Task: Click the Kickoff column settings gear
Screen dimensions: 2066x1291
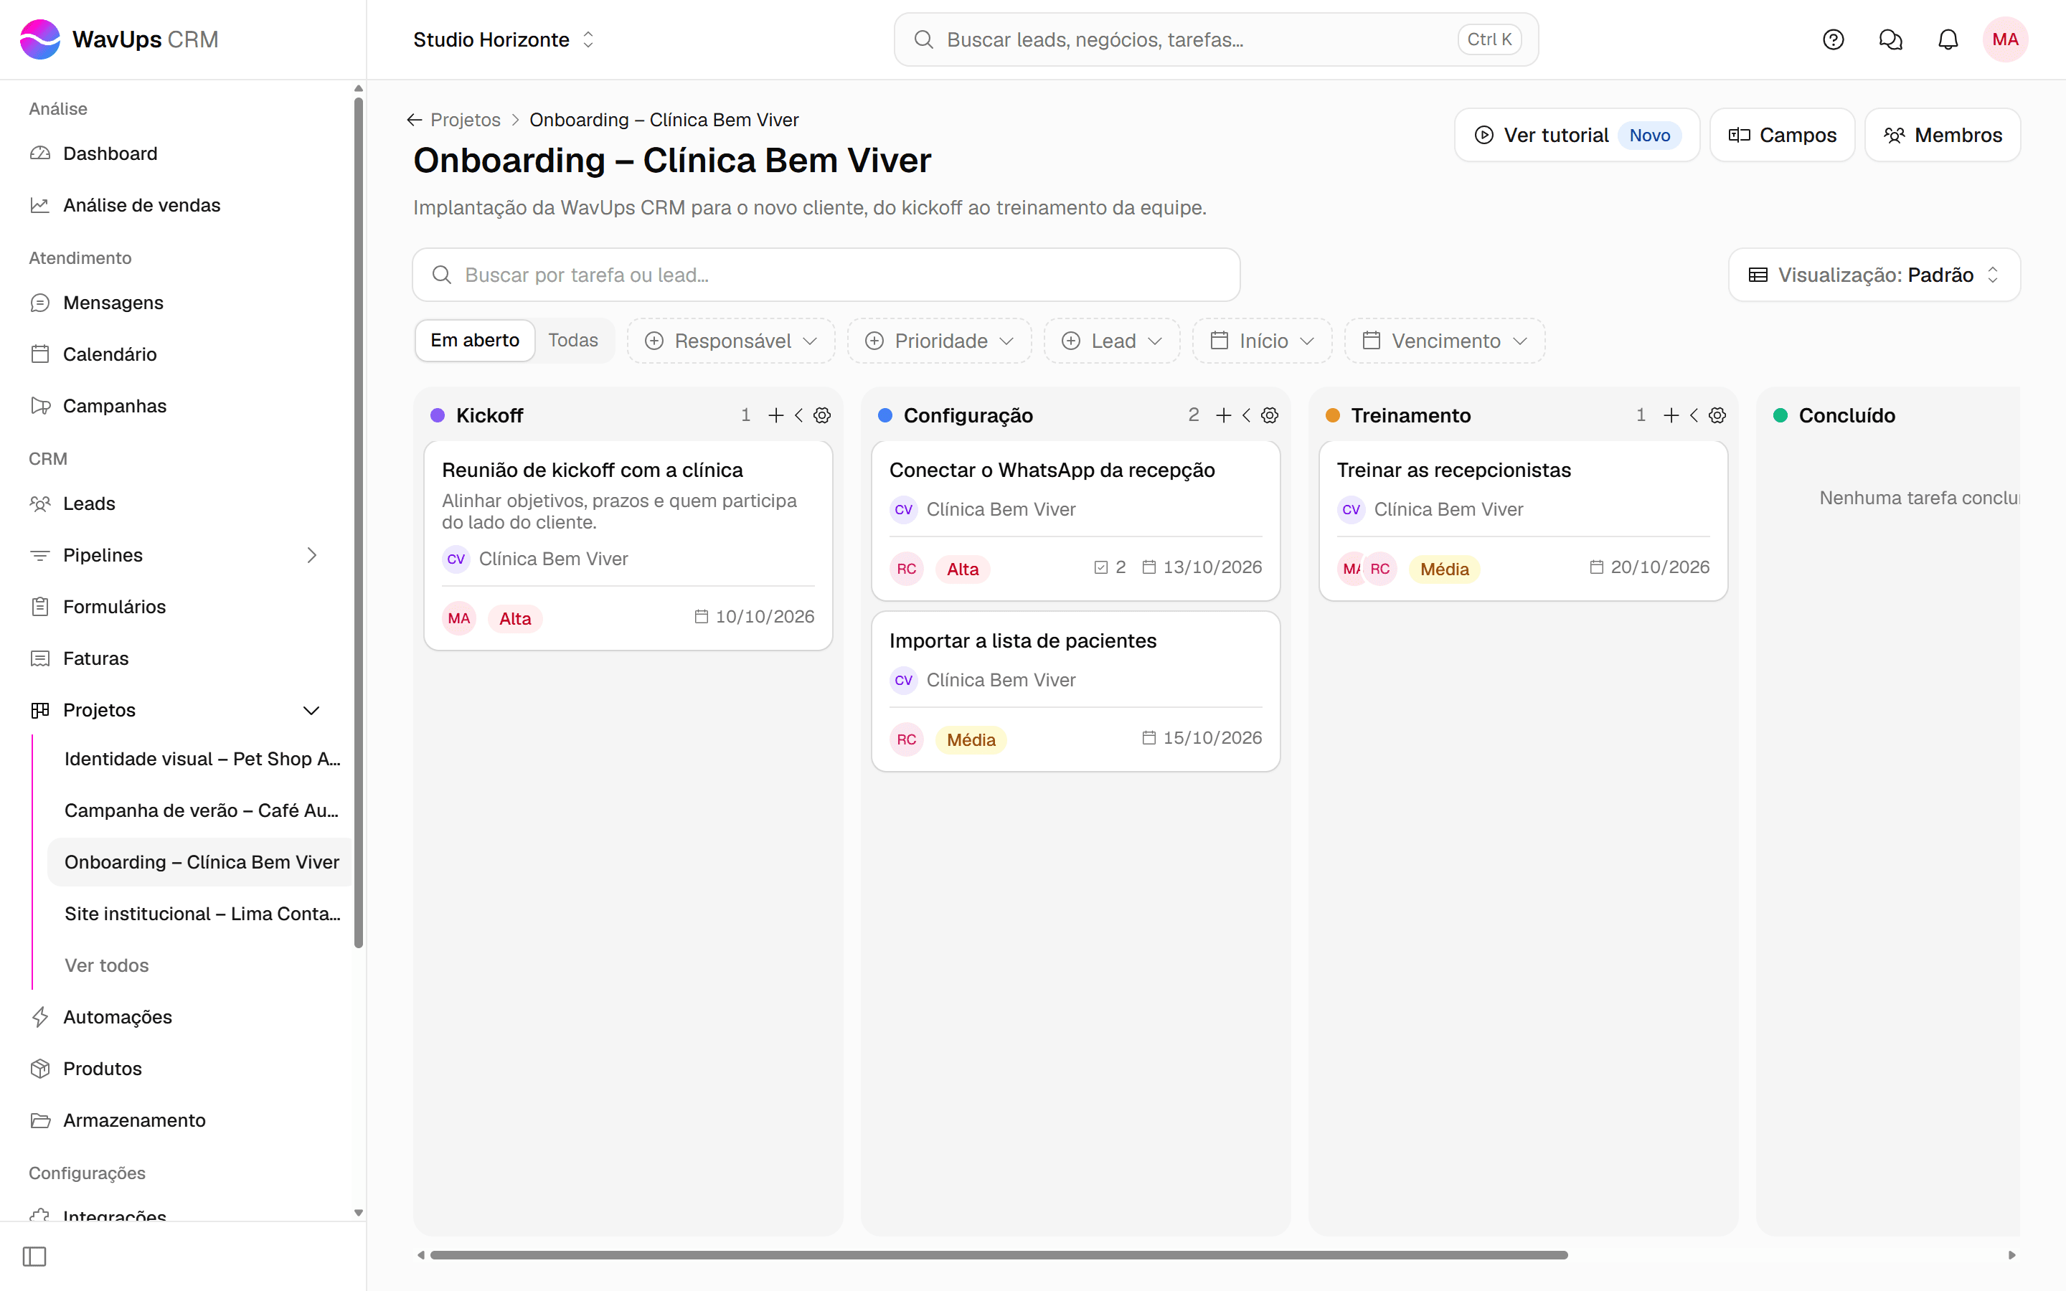Action: 822,415
